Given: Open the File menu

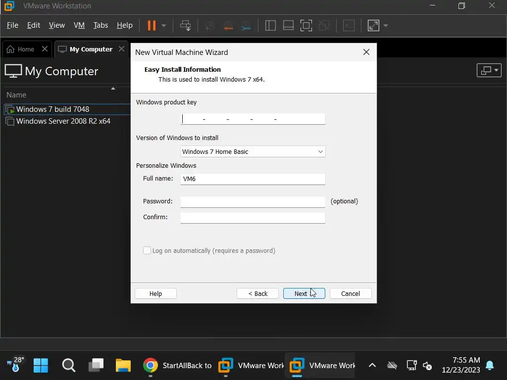Looking at the screenshot, I should [x=12, y=25].
